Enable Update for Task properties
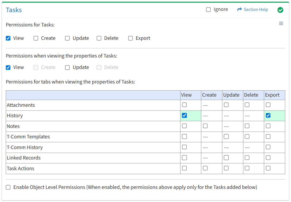Screen dimensions: 291x202 click(x=67, y=67)
